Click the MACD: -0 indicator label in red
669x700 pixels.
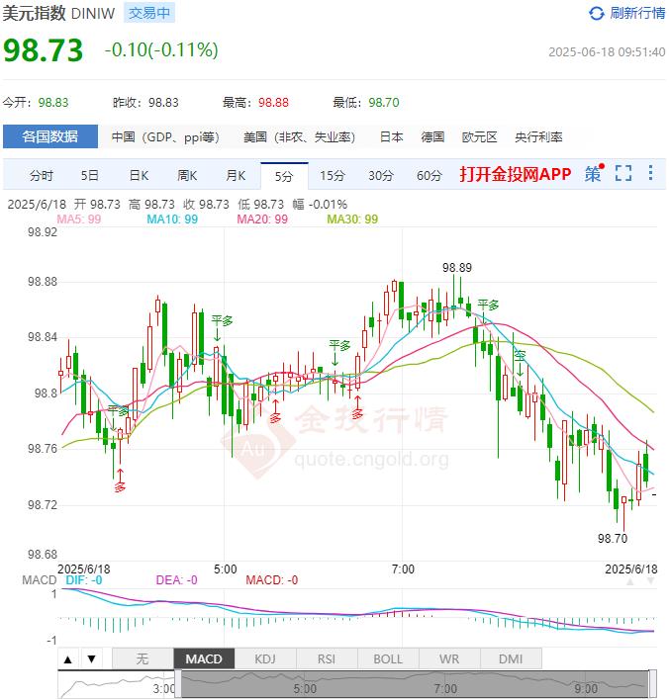(x=272, y=580)
